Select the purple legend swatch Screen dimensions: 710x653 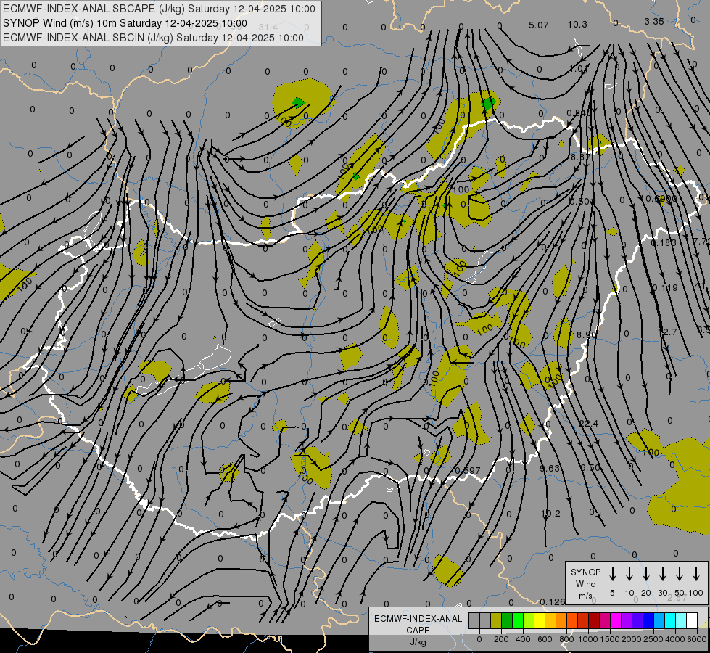tap(627, 621)
